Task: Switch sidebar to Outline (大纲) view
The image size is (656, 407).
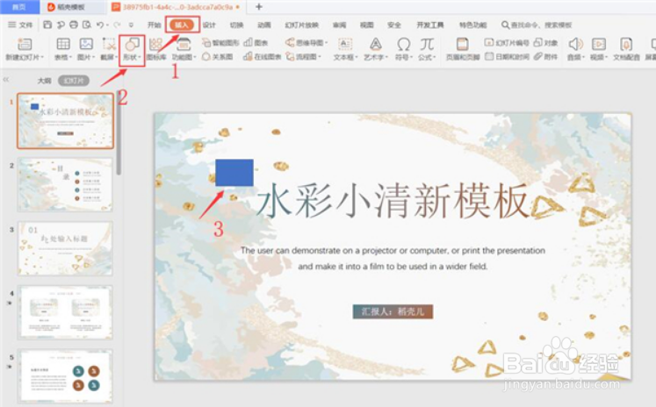Action: click(x=44, y=81)
